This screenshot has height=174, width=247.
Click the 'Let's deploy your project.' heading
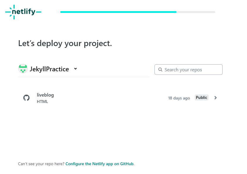click(x=65, y=43)
